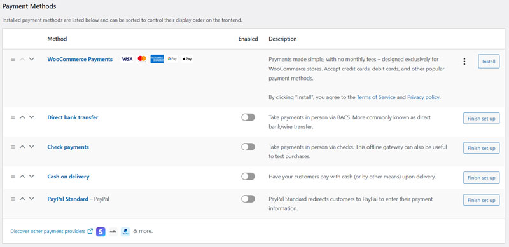
Task: Finish set up for PayPal Standard
Action: 481,200
